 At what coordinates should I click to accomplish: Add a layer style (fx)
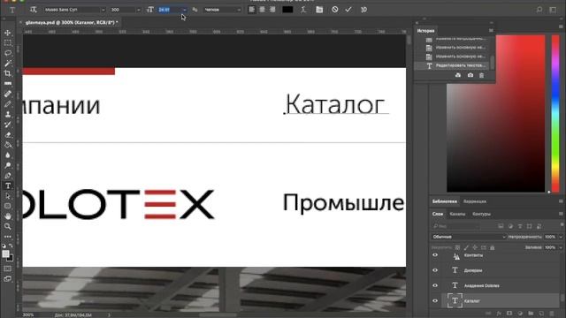click(499, 314)
